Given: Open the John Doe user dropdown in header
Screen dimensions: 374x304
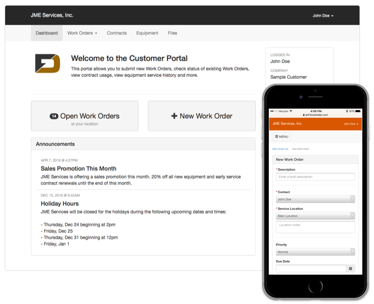Looking at the screenshot, I should pos(323,16).
